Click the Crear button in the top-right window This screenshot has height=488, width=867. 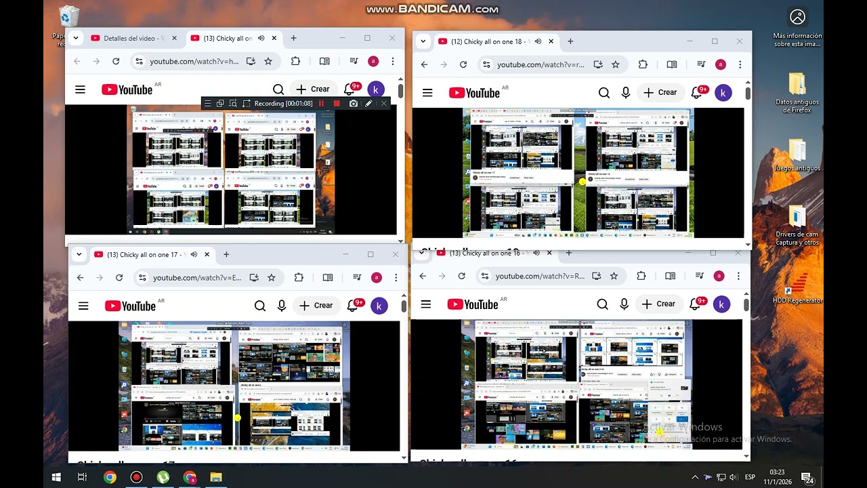coord(660,93)
